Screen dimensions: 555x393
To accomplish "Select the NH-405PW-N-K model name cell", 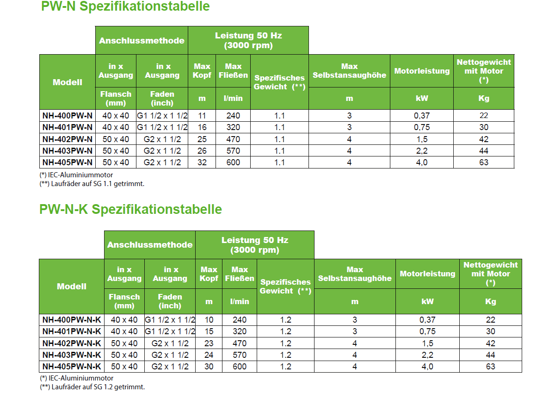I will [72, 367].
